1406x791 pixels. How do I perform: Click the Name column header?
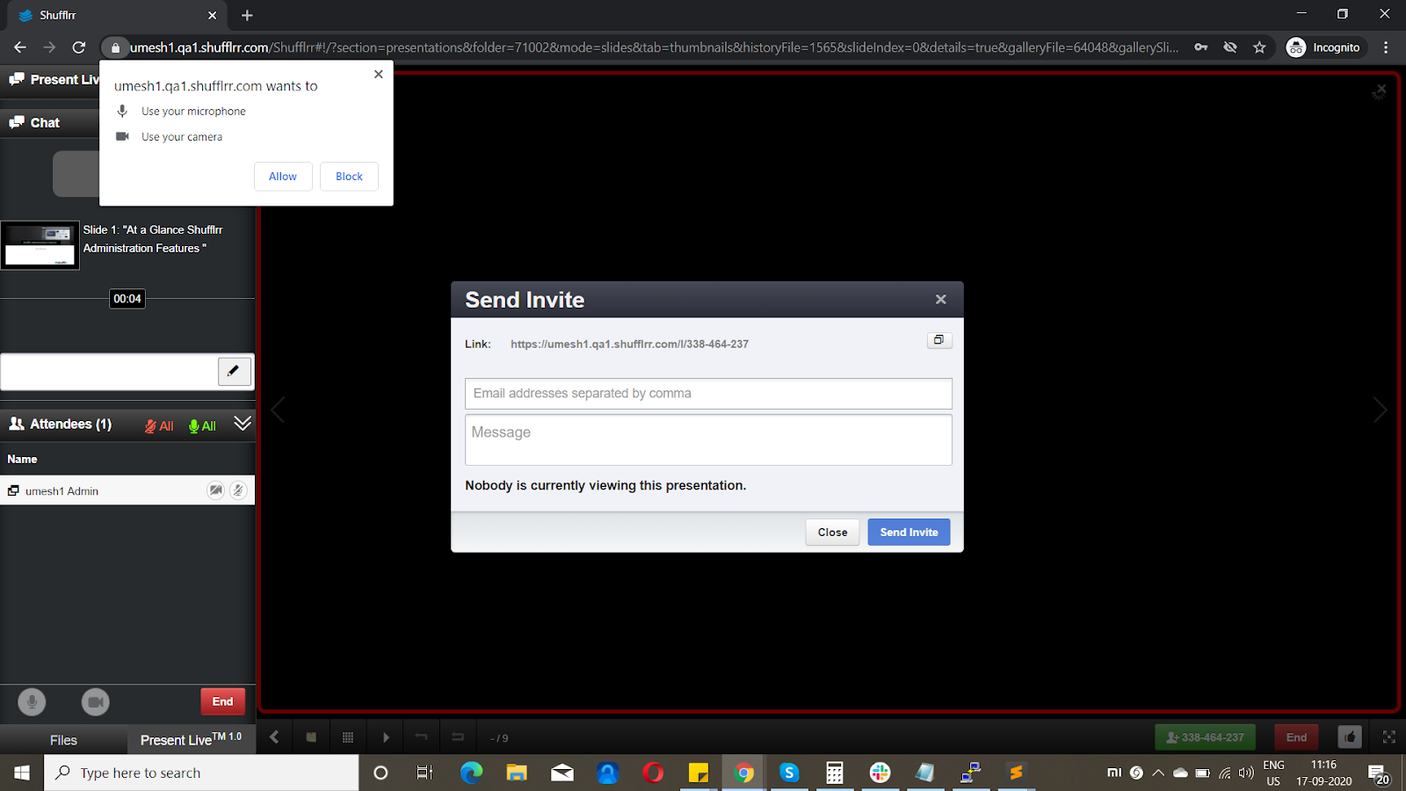tap(22, 460)
